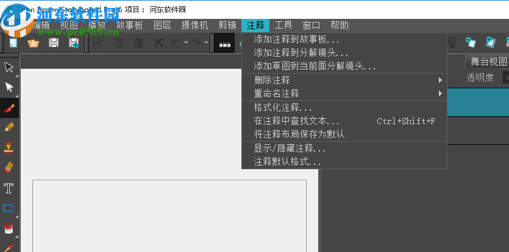
Task: Click the Redo arrow icon
Action: click(196, 43)
